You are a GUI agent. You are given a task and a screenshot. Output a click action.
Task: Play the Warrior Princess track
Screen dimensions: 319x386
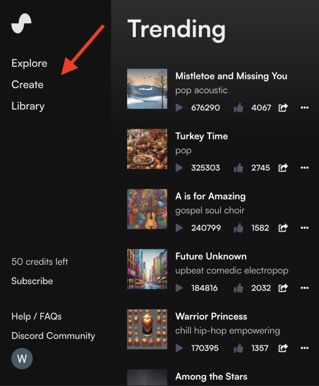pos(179,348)
